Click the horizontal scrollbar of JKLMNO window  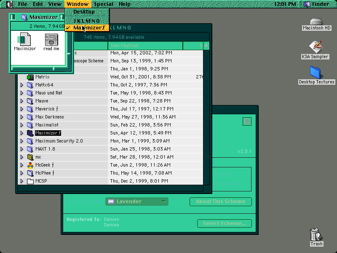(110, 188)
